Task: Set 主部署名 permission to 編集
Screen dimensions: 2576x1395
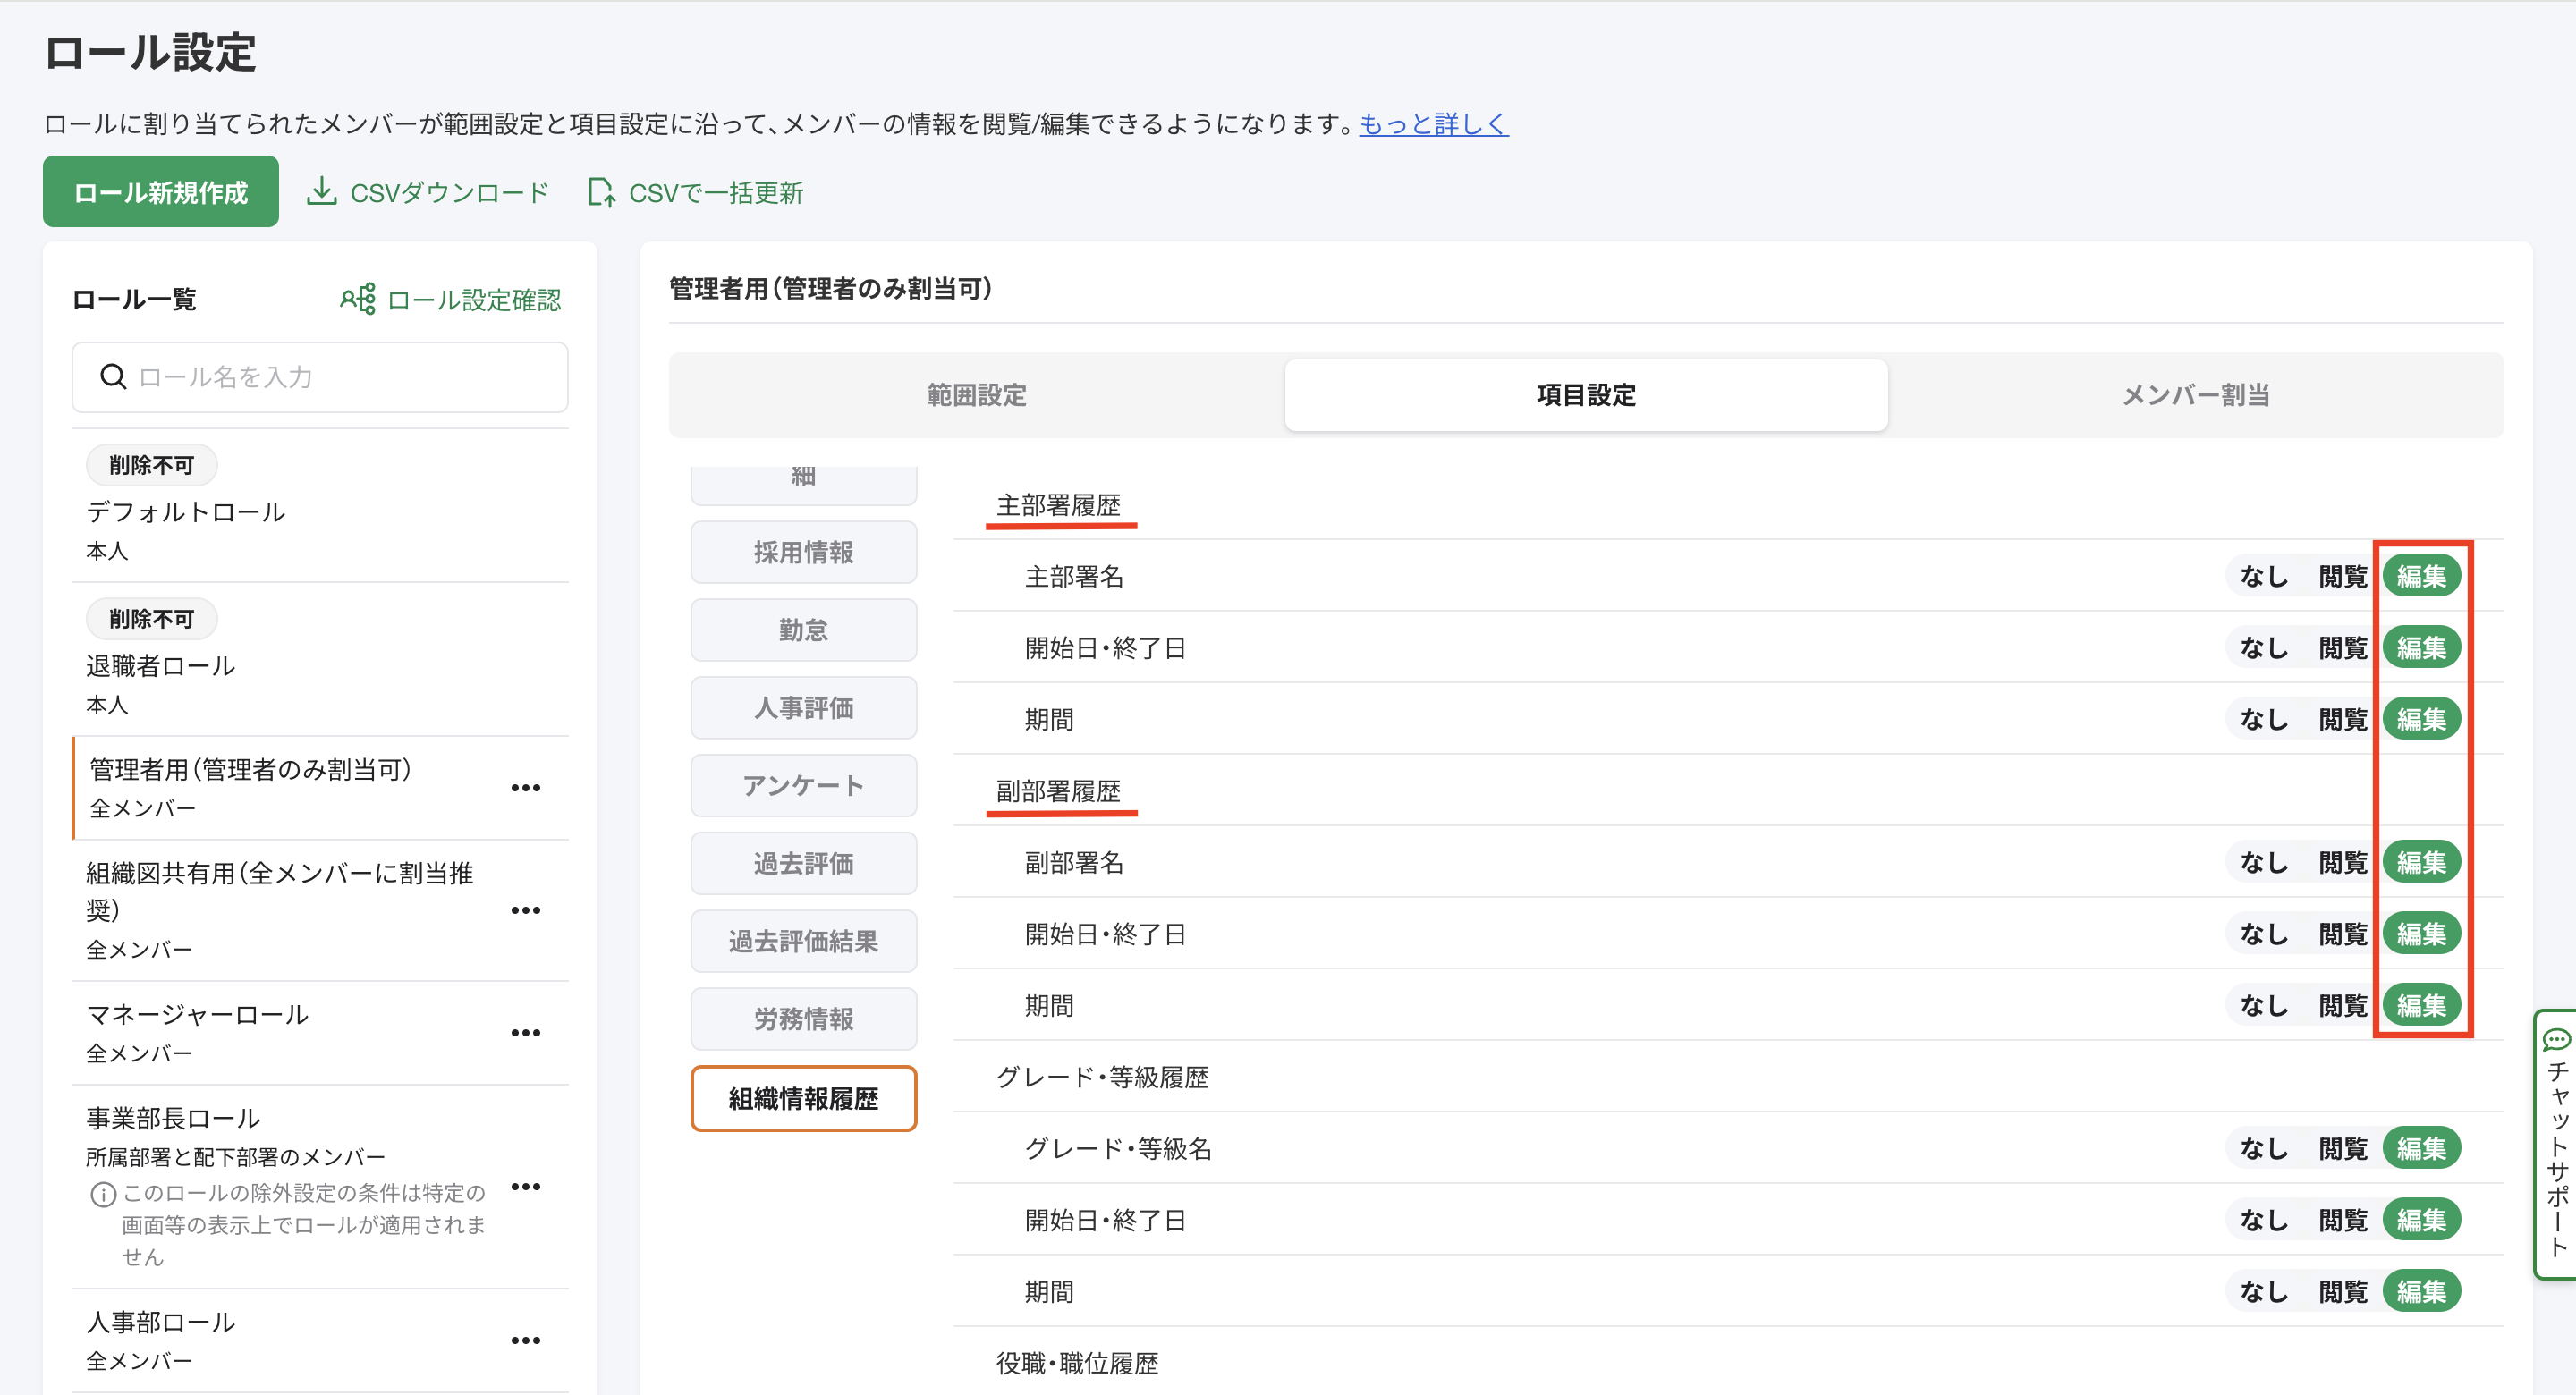Action: (2421, 576)
